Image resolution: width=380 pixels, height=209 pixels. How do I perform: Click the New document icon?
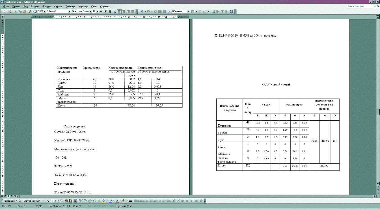4,12
